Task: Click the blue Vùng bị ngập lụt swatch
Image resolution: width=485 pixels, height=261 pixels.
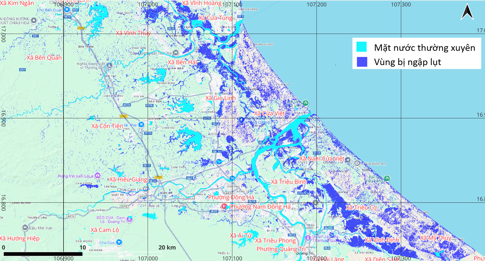Action: click(x=361, y=62)
